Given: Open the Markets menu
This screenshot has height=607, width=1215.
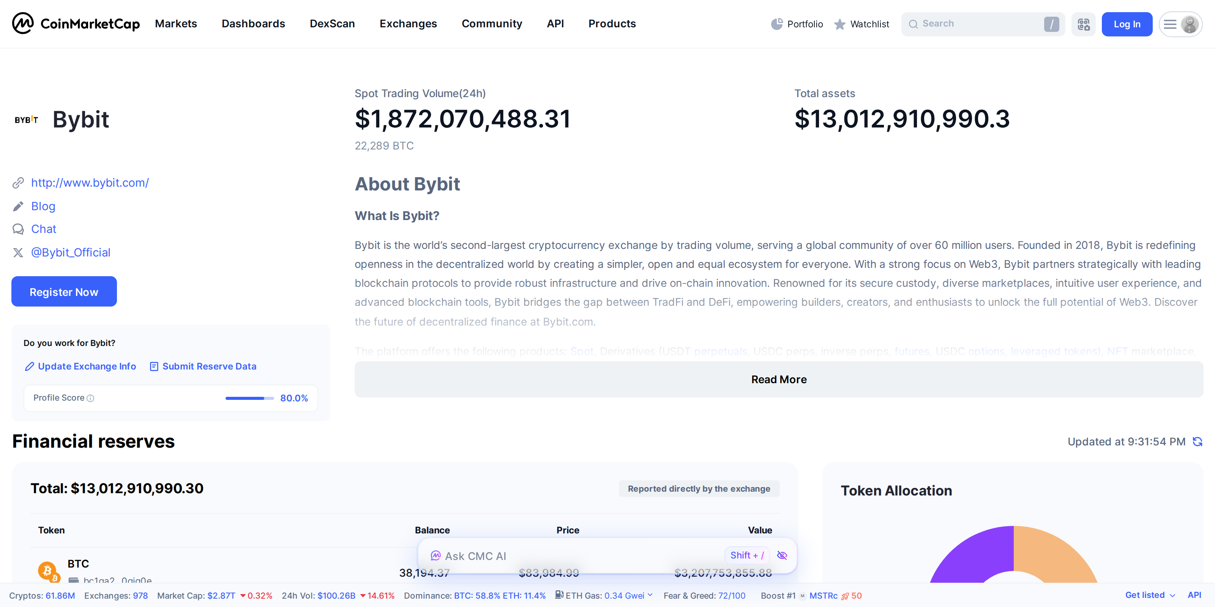Looking at the screenshot, I should point(176,24).
